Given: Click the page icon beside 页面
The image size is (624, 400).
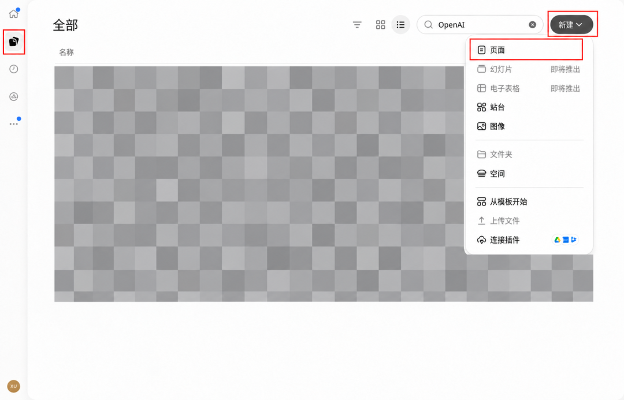Looking at the screenshot, I should (481, 50).
